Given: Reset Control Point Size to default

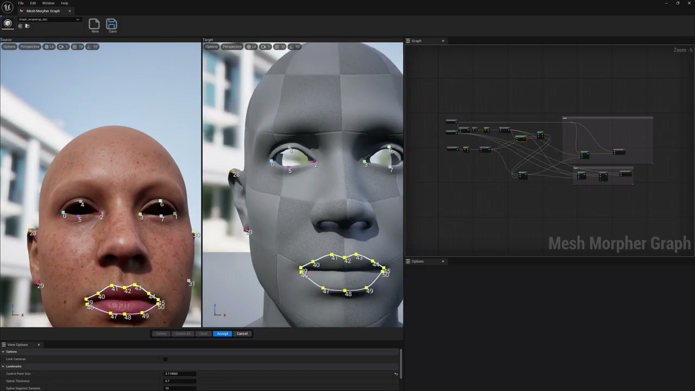Looking at the screenshot, I should [396, 374].
